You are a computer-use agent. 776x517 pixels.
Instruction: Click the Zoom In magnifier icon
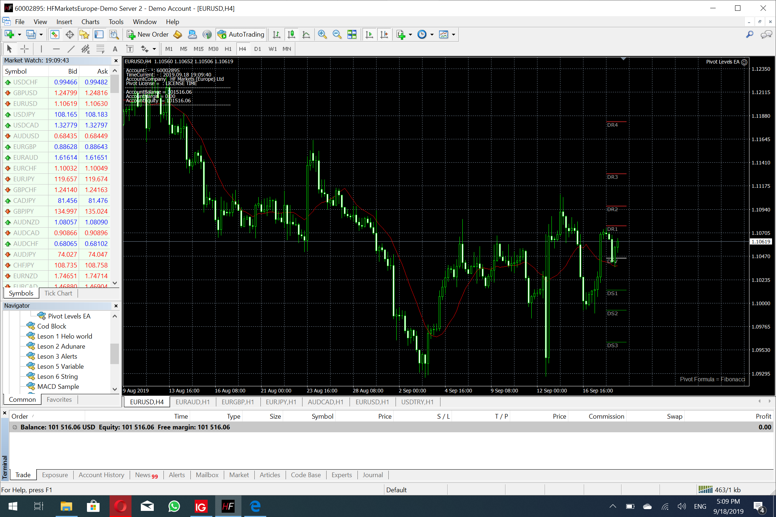322,34
